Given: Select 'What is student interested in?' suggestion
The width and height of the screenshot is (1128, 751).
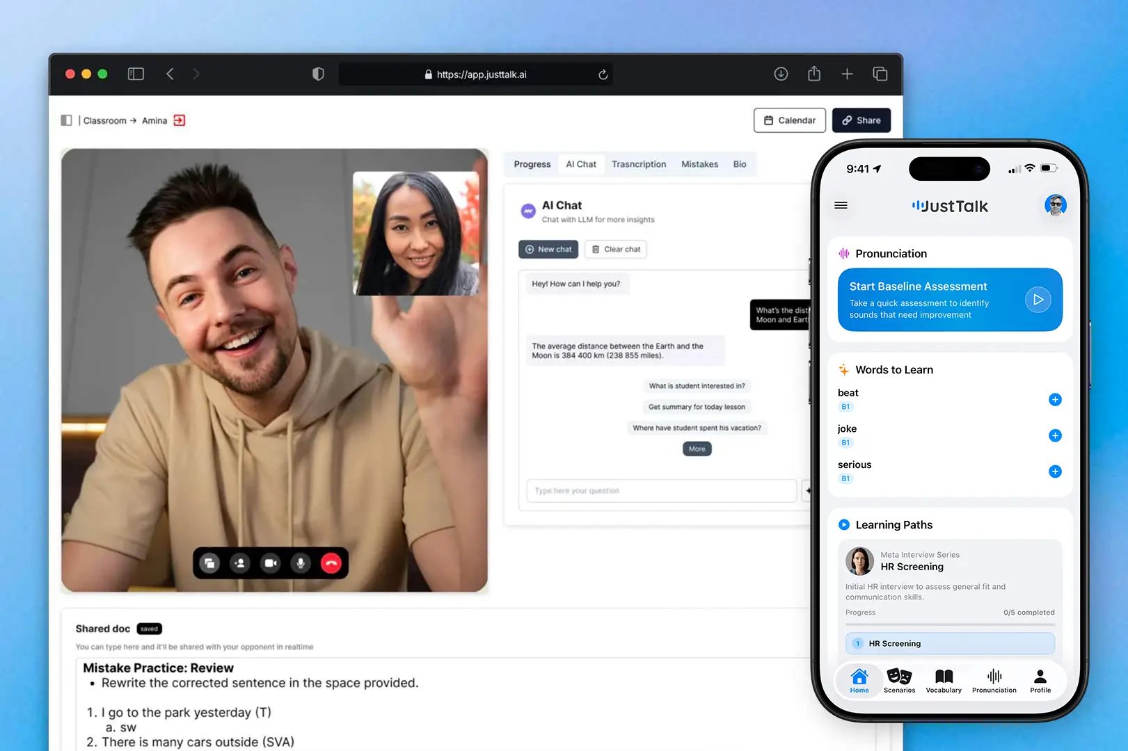Looking at the screenshot, I should pos(697,386).
